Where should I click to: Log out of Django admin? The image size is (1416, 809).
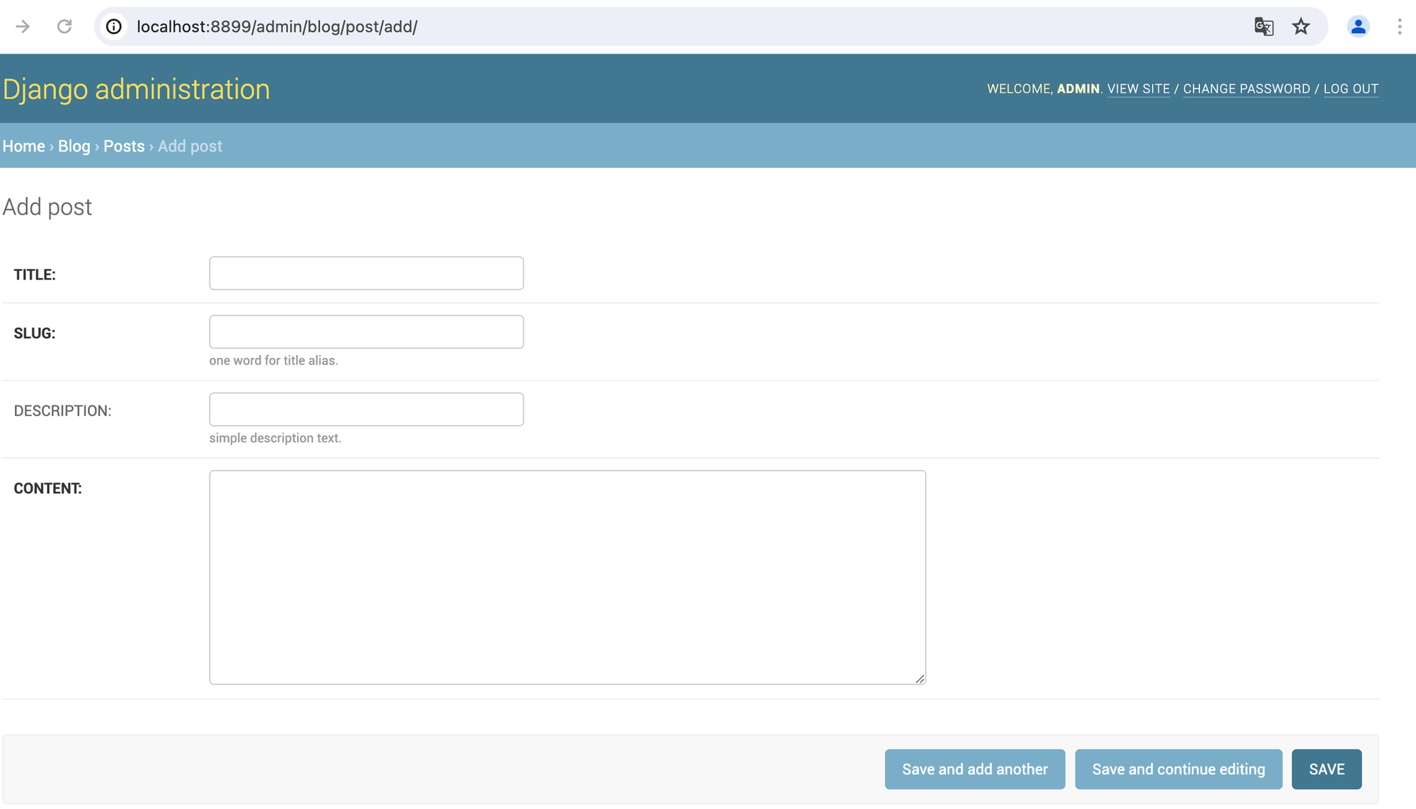(x=1351, y=89)
